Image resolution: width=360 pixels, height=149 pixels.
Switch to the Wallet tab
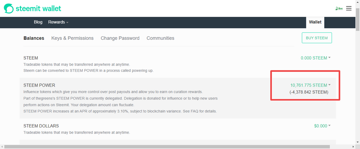(315, 22)
